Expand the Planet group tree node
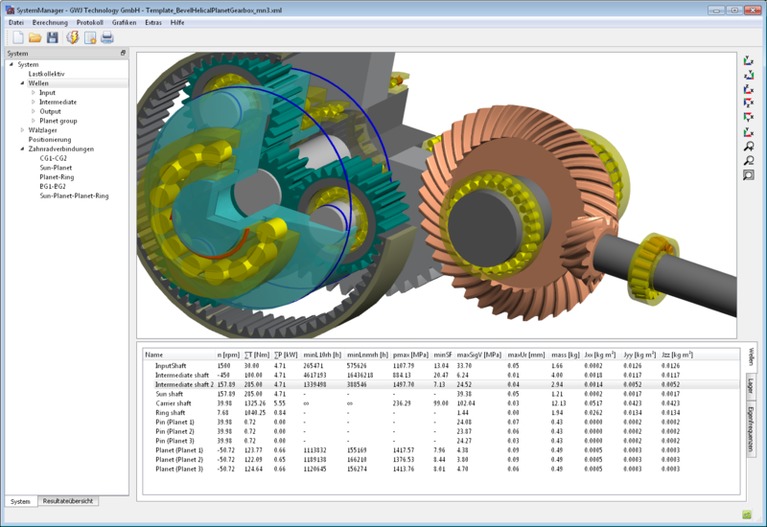 pyautogui.click(x=33, y=121)
